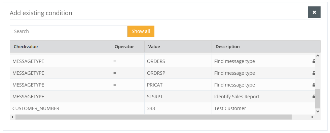Click the horizontal scrollbar's right arrow
The height and width of the screenshot is (133, 330).
click(x=312, y=117)
